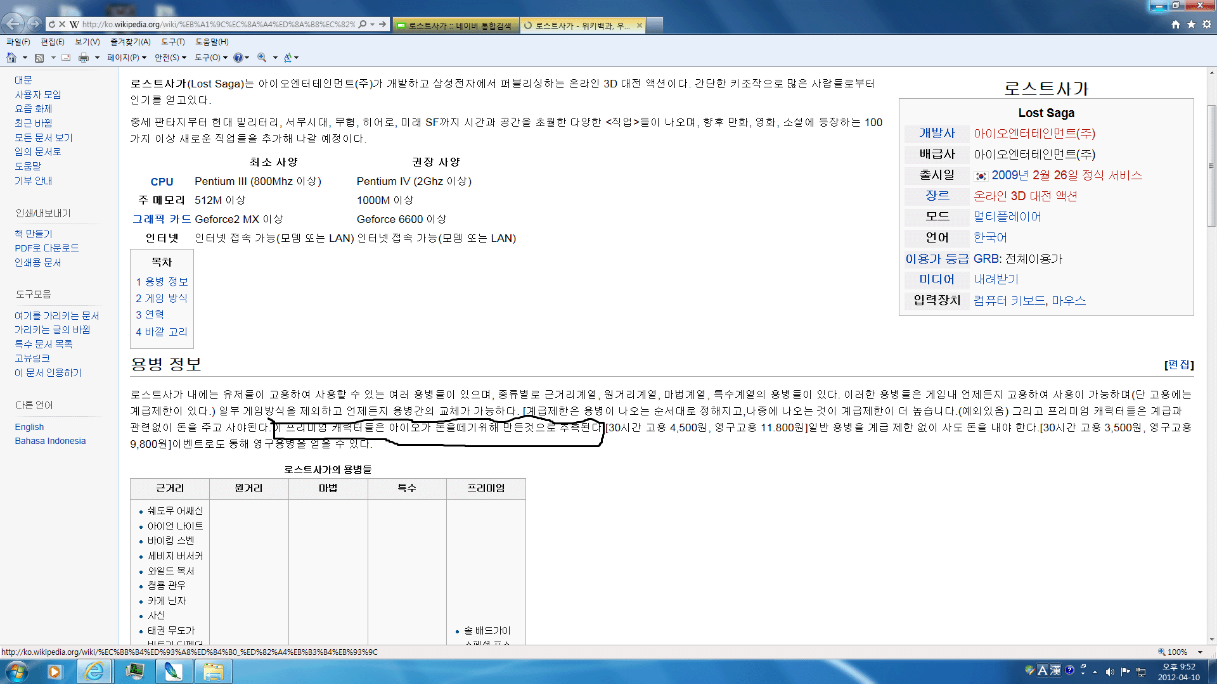Open the 보기(V) menu
The height and width of the screenshot is (684, 1217).
(87, 42)
